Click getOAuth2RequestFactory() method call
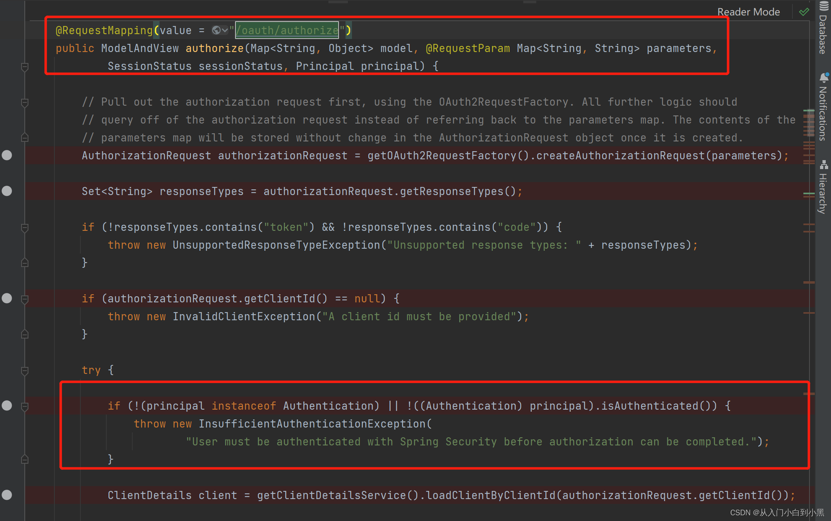The image size is (831, 521). point(449,156)
